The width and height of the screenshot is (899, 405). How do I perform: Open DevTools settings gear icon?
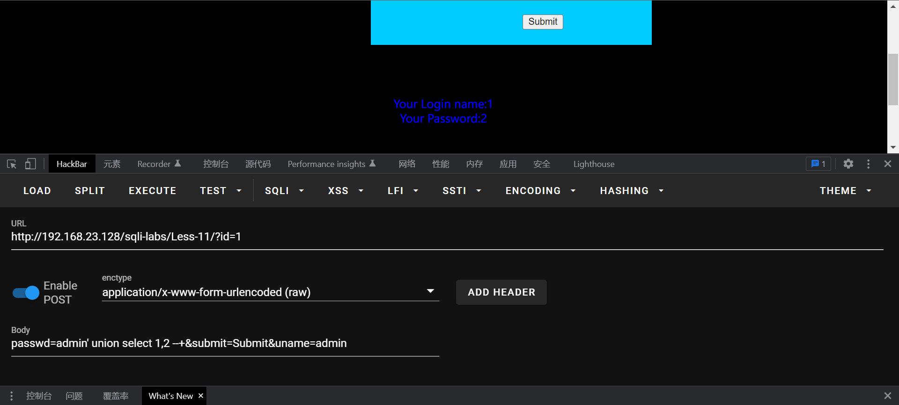coord(848,164)
